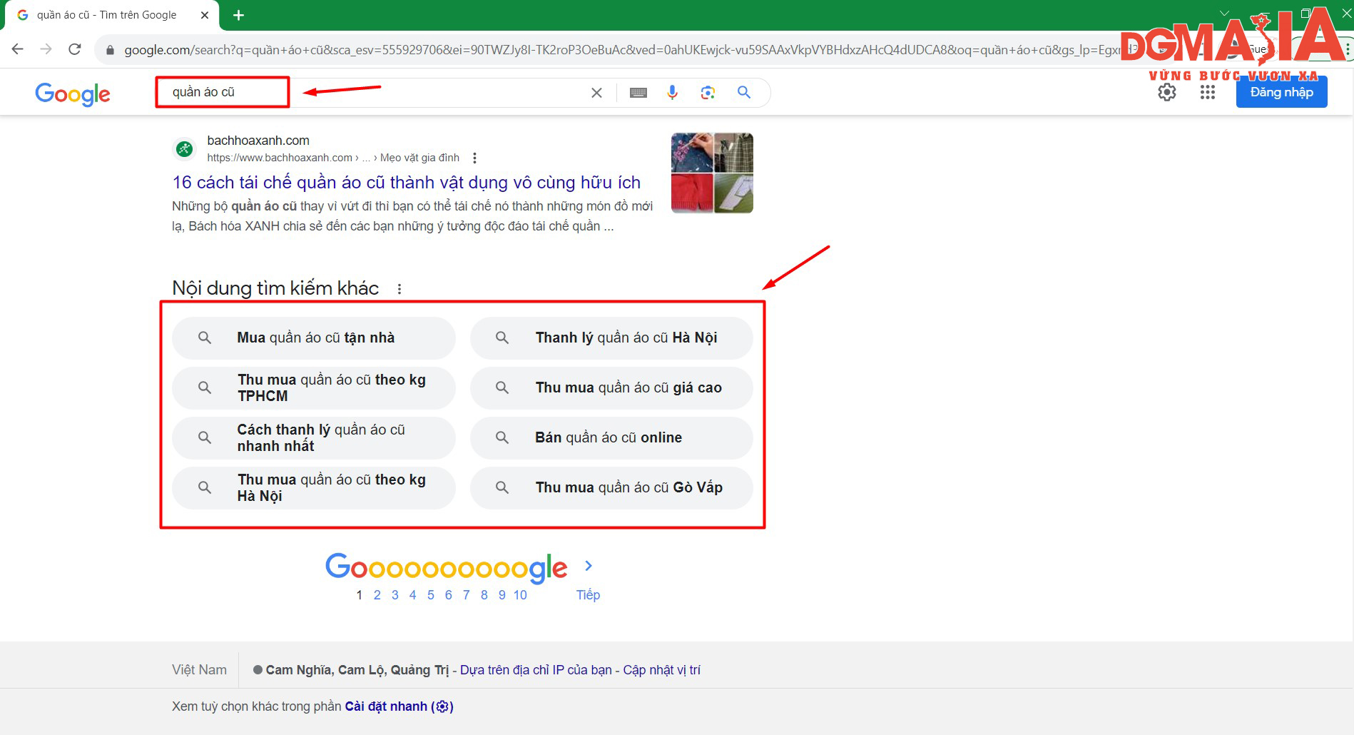Go forward in browser history
The image size is (1354, 735).
coord(46,49)
